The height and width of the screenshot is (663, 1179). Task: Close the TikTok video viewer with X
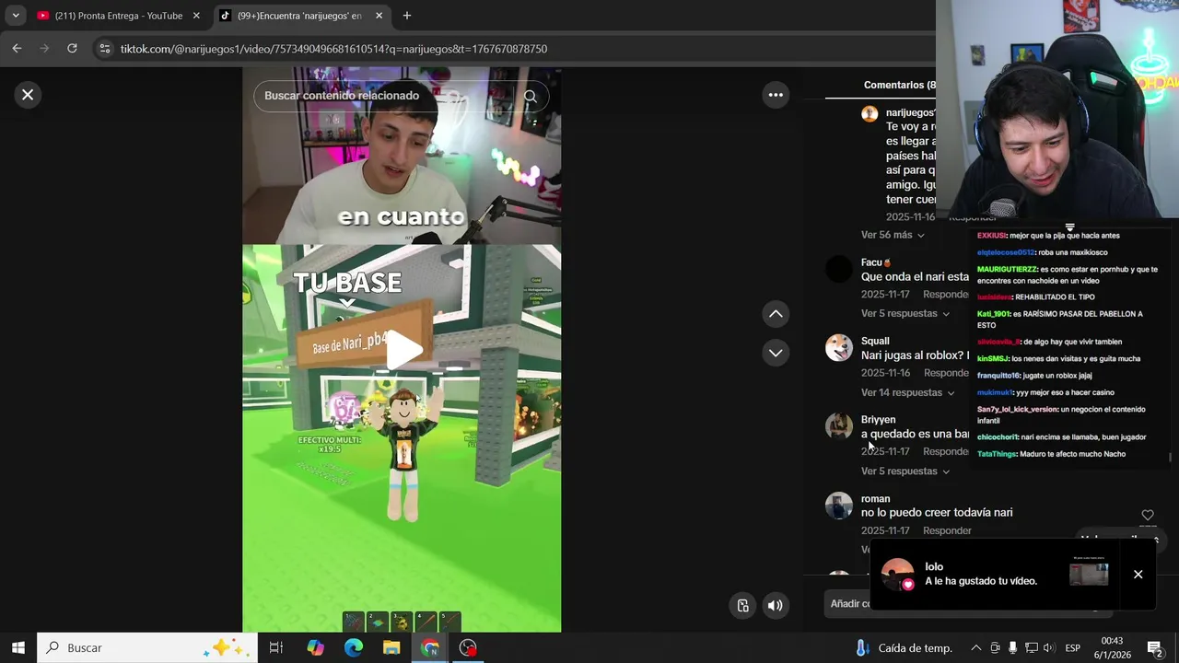coord(28,95)
